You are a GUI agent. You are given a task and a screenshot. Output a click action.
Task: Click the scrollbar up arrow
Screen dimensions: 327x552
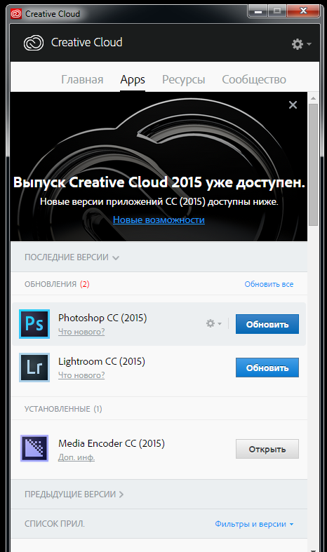click(313, 98)
